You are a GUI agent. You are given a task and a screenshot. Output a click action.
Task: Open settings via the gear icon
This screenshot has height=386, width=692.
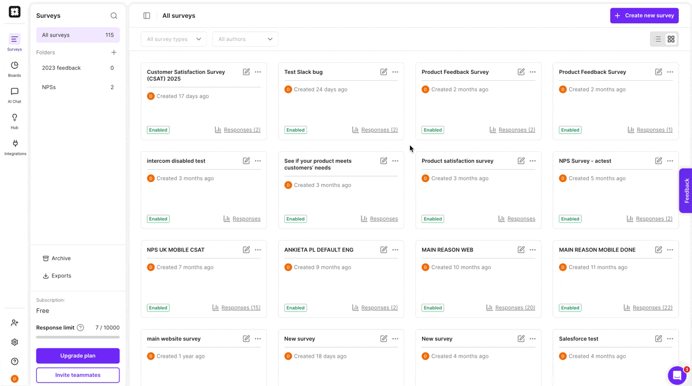[14, 342]
